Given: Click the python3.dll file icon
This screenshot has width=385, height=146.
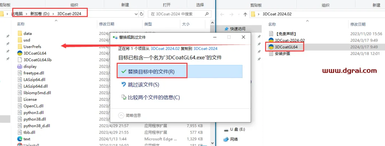Looking at the screenshot, I should 20,113.
